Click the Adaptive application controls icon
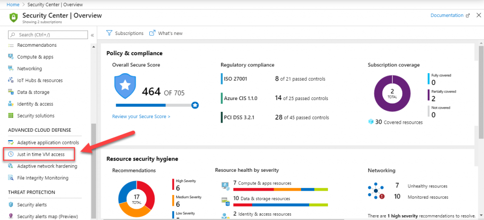Image resolution: width=484 pixels, height=220 pixels. pos(11,143)
